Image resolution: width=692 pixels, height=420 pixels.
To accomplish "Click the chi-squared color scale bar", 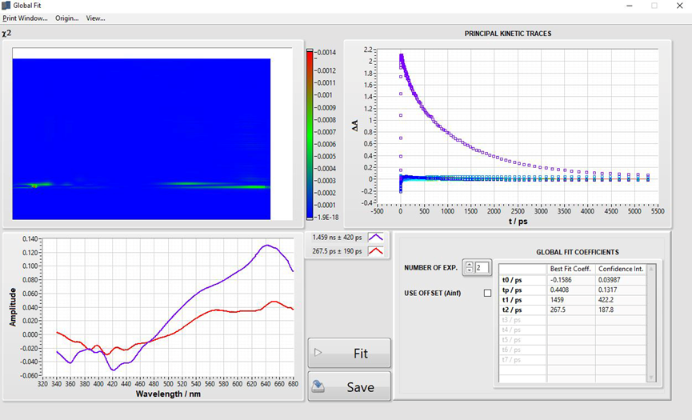I will click(310, 134).
